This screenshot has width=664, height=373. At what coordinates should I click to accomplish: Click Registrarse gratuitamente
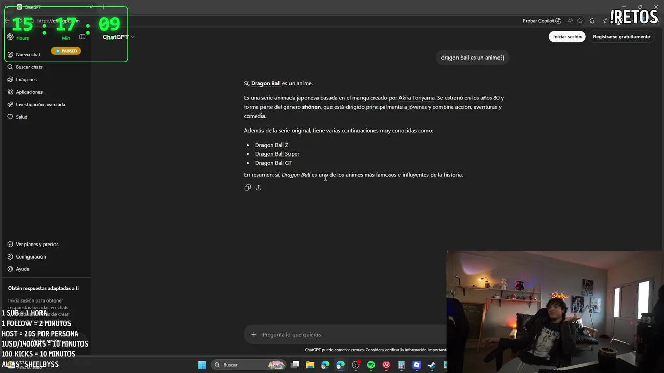(621, 37)
